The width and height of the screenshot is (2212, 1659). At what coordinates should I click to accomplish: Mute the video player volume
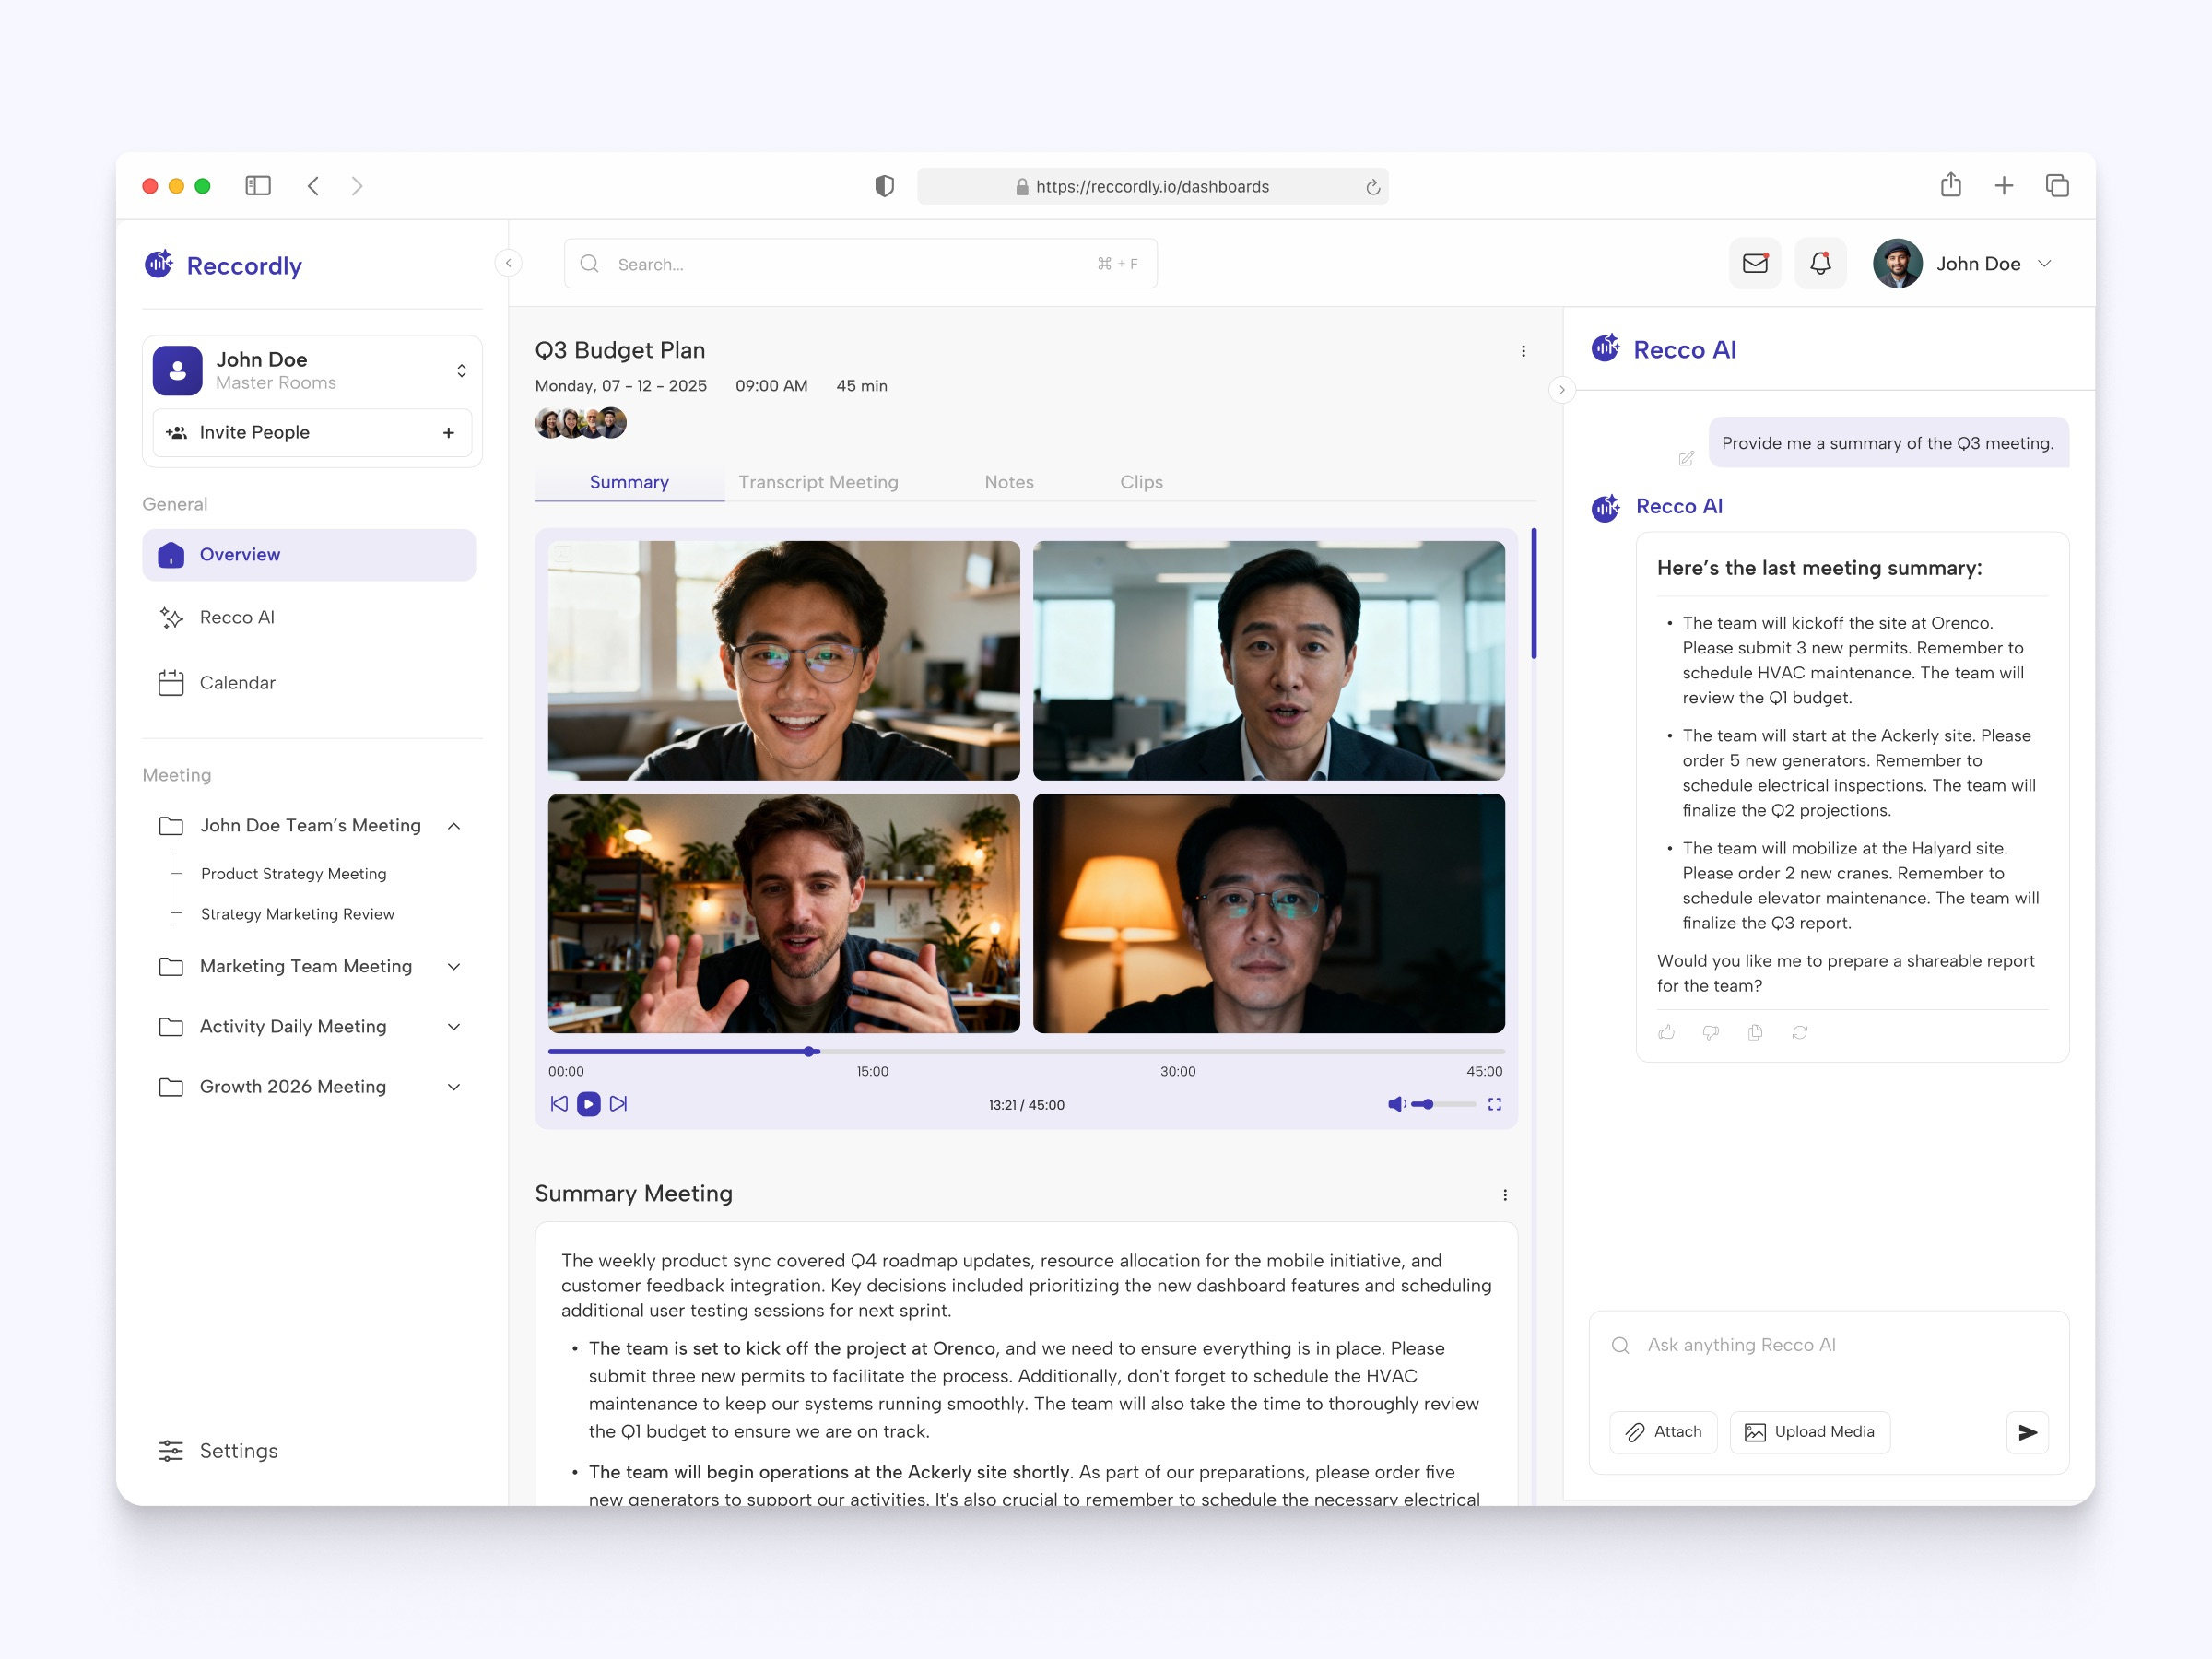point(1396,1104)
